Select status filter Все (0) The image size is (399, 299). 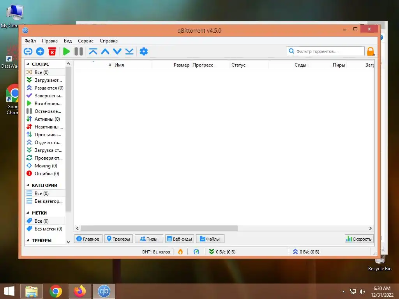45,72
